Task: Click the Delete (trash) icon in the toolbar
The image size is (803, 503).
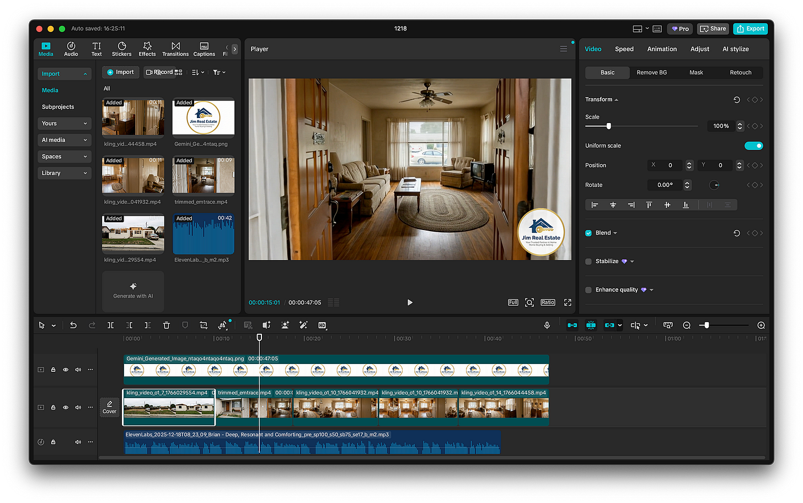Action: click(166, 325)
